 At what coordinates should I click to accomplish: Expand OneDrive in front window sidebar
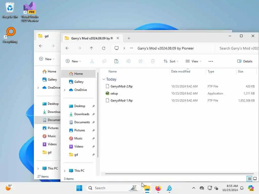pos(64,90)
